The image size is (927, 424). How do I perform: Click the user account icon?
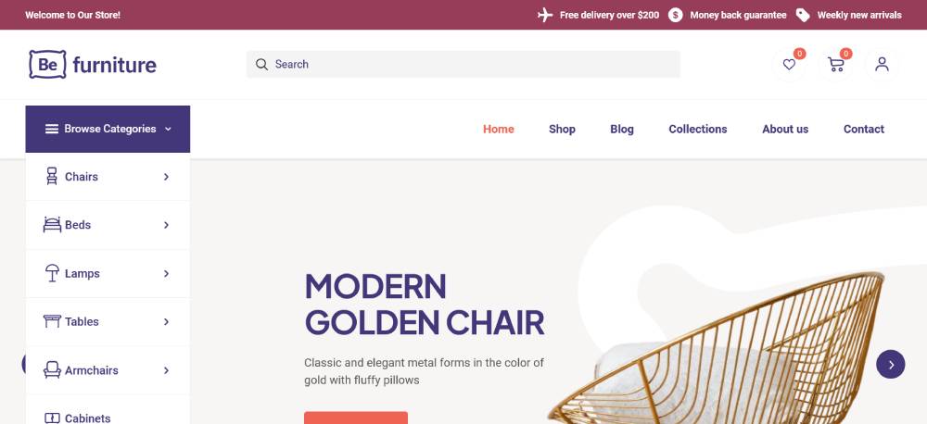[882, 65]
